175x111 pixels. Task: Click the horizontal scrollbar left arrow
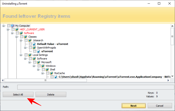[3, 80]
